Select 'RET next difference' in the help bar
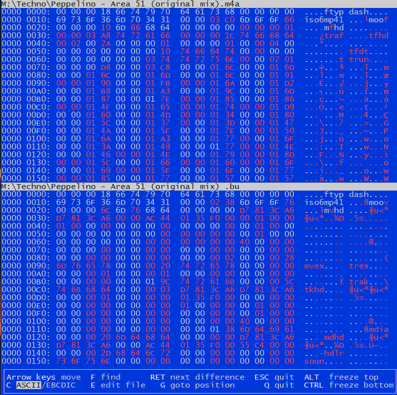The image size is (397, 395). tap(197, 377)
